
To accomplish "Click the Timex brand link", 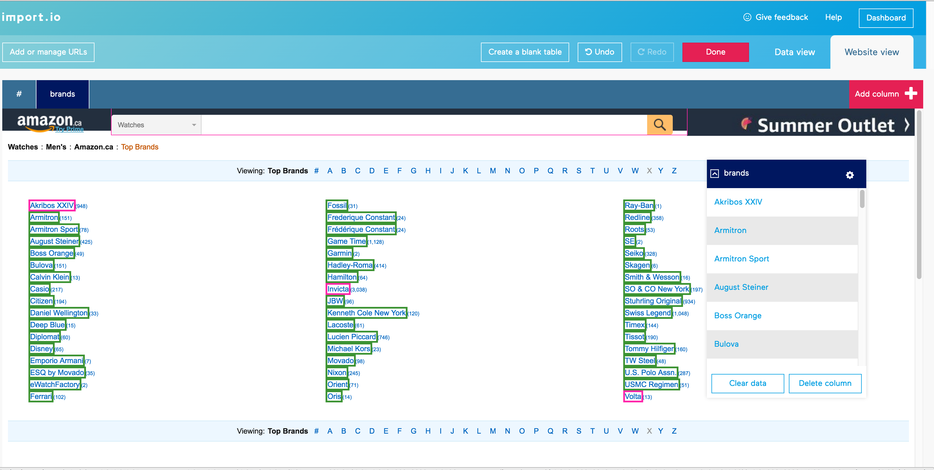I will [635, 325].
